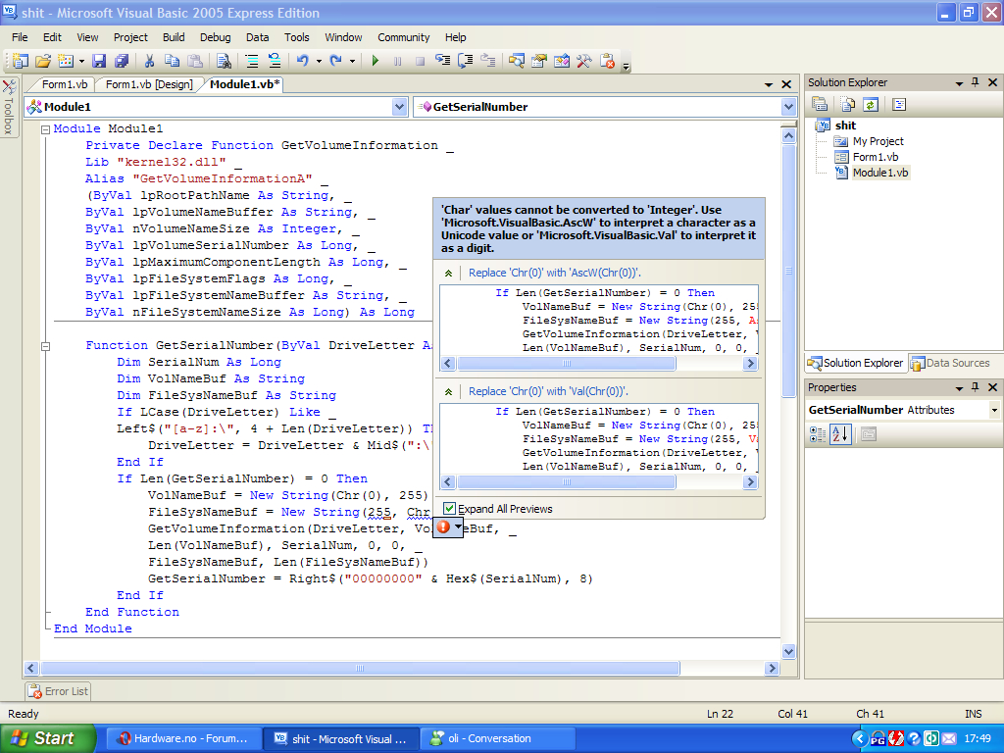The image size is (1004, 753).
Task: Click the Cut scissors icon
Action: 149,61
